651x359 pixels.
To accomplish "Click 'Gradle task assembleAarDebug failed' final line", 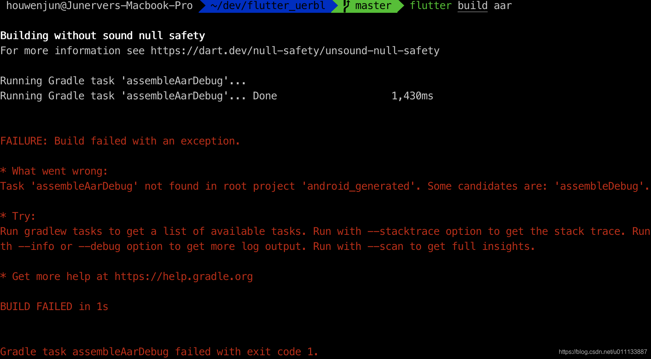I will [159, 352].
